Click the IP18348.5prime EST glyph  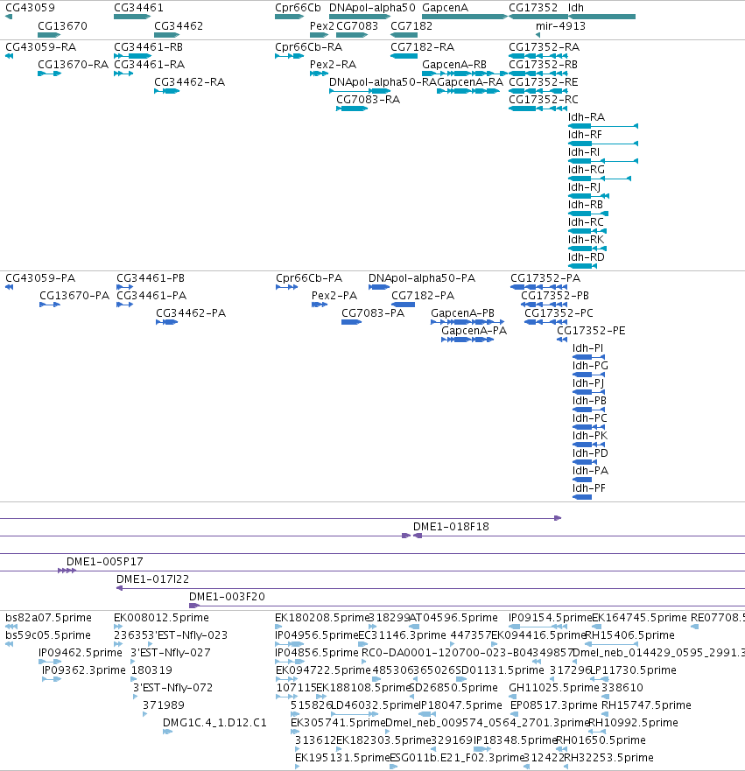click(x=481, y=749)
